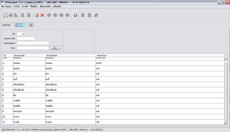
Task: Go to next record arrow icon
Action: click(61, 15)
